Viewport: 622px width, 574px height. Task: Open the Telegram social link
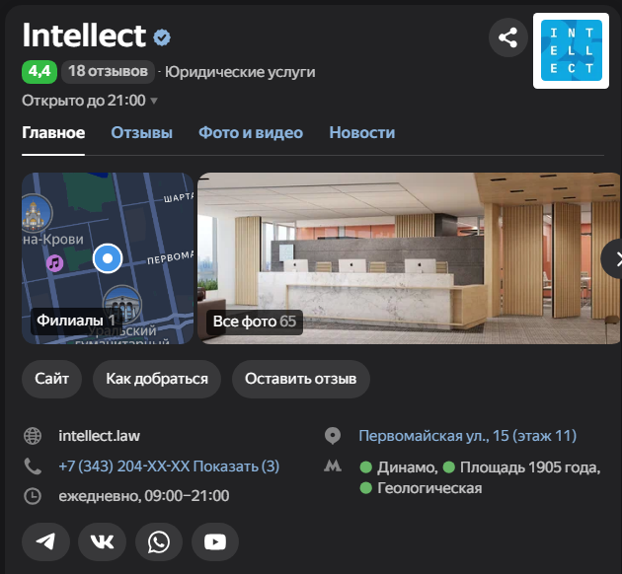45,541
